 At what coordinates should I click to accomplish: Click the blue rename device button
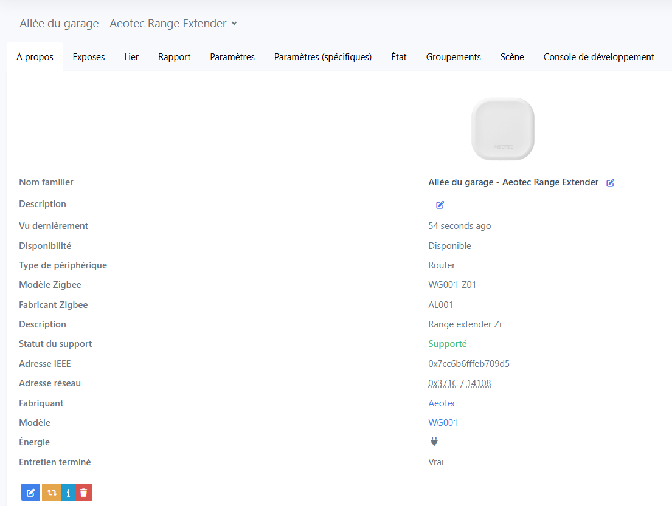pyautogui.click(x=30, y=493)
